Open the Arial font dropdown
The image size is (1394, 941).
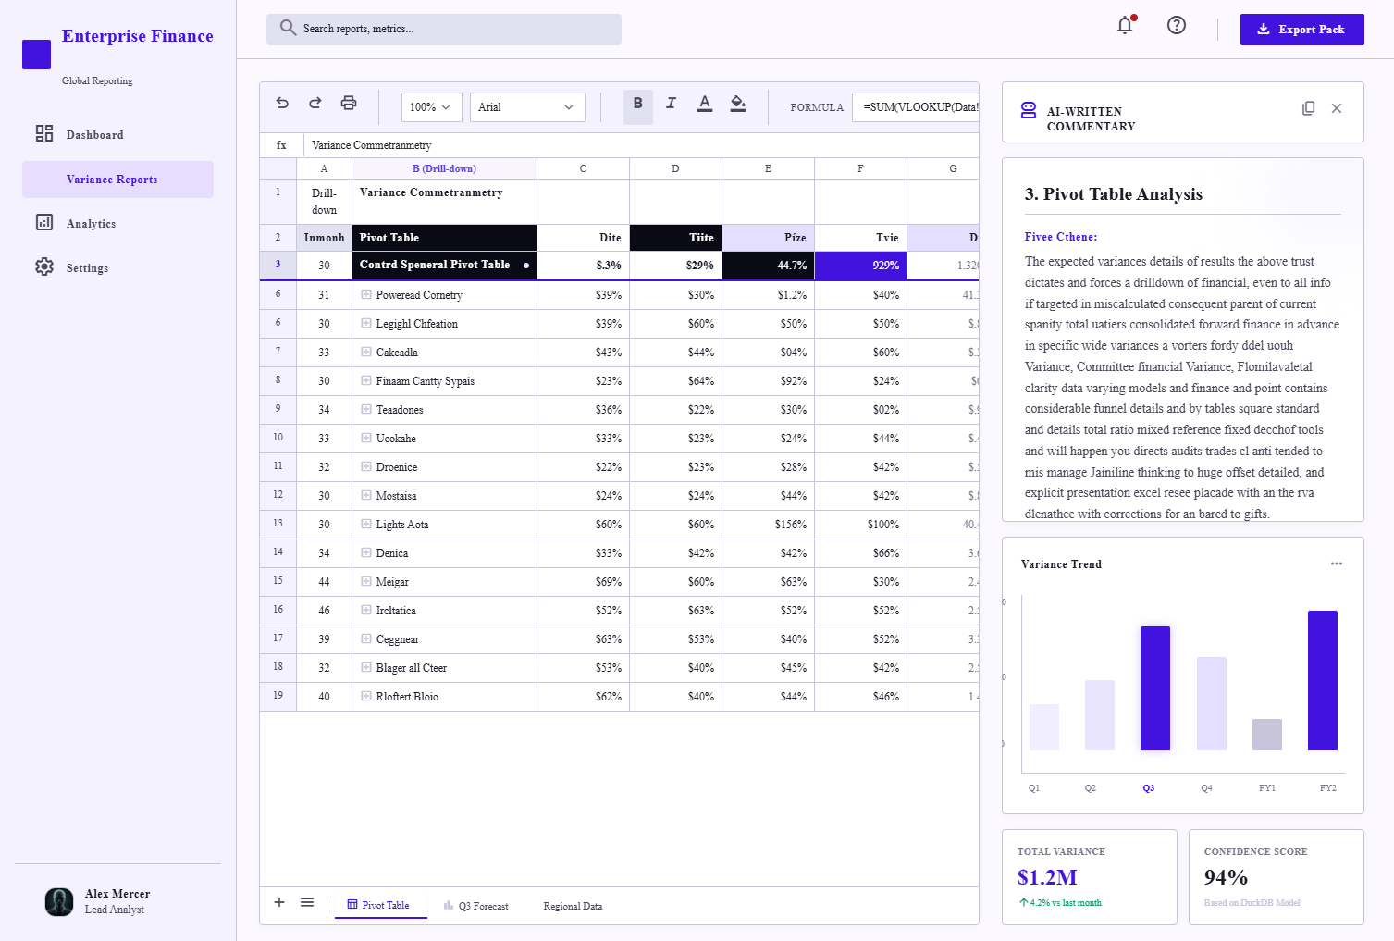(x=527, y=107)
